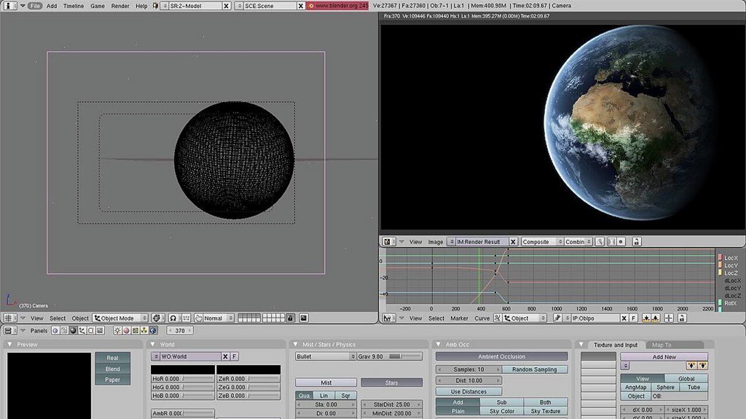The width and height of the screenshot is (746, 419).
Task: Open the Composite layer dropdown
Action: (542, 242)
